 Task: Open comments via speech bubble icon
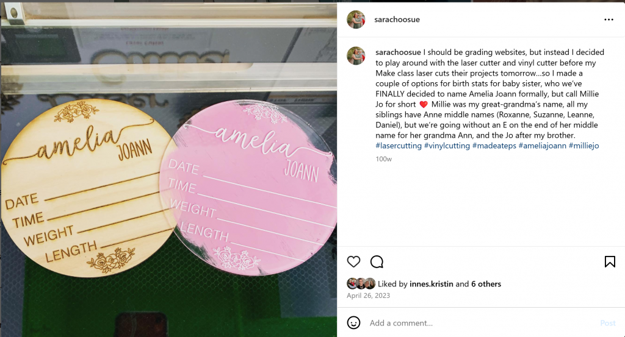tap(377, 262)
